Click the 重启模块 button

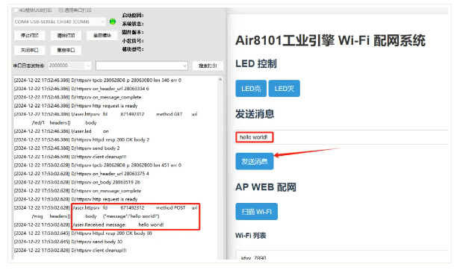(x=102, y=36)
